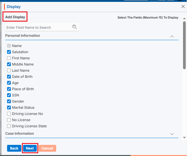The width and height of the screenshot is (187, 156).
Task: Check the Last Name checkbox
Action: [9, 70]
